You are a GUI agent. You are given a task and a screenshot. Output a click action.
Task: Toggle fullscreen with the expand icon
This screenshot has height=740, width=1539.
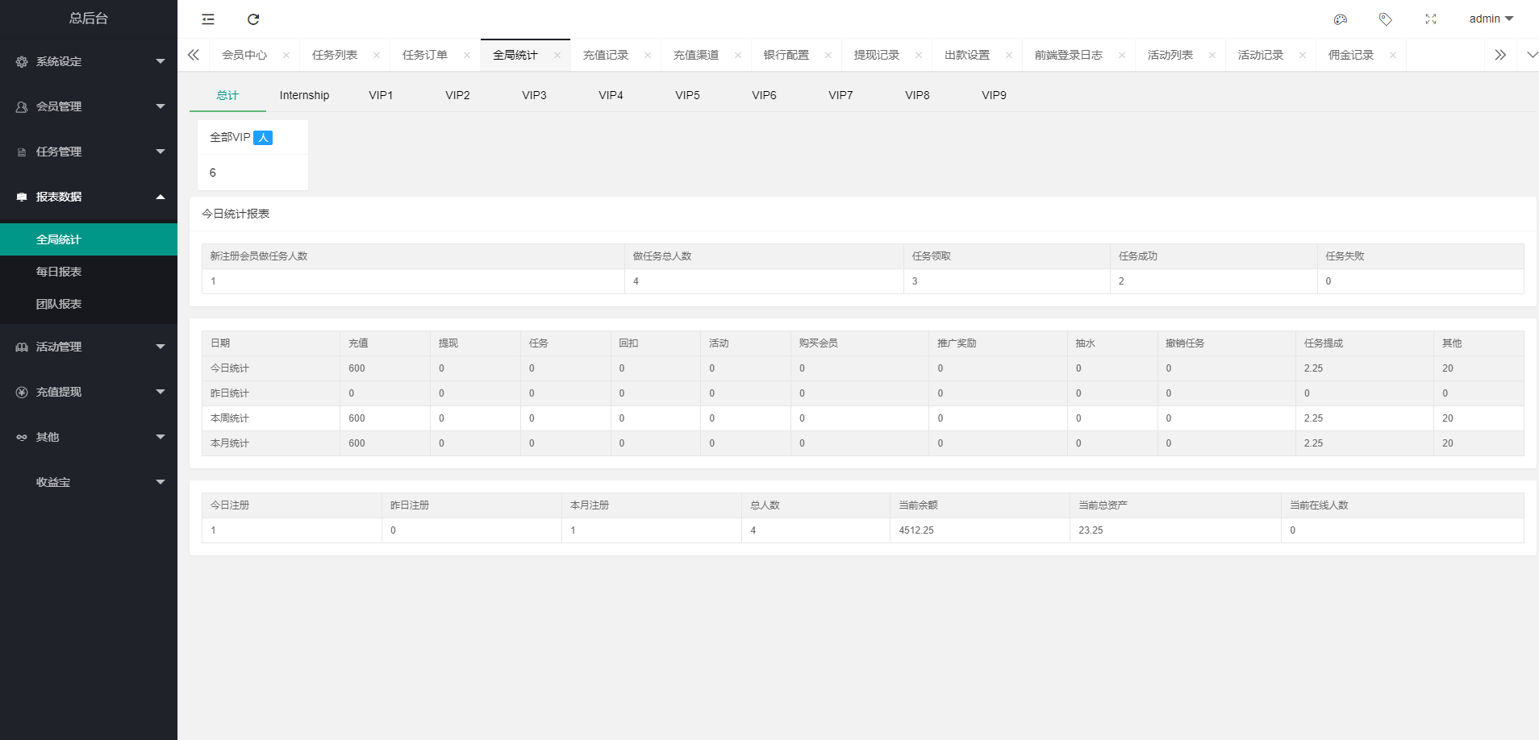[x=1432, y=19]
